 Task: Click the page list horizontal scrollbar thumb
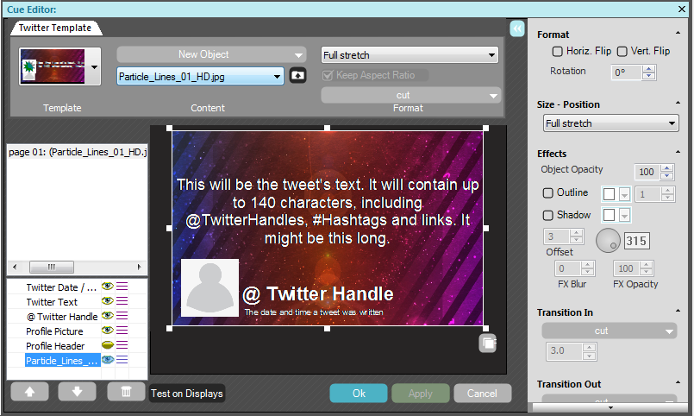(x=52, y=267)
